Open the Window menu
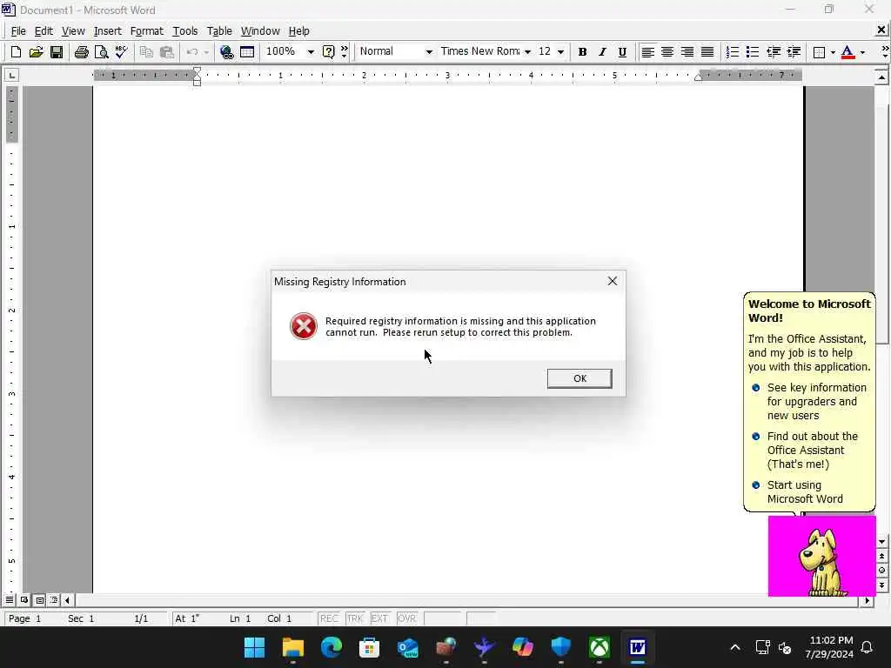891x668 pixels. (260, 30)
